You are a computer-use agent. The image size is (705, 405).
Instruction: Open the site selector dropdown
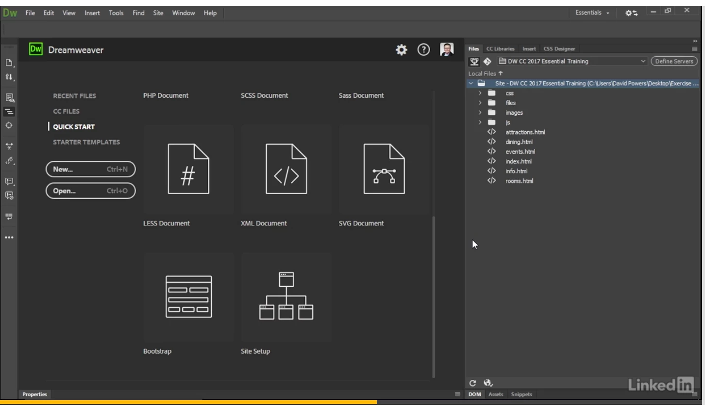pyautogui.click(x=572, y=61)
